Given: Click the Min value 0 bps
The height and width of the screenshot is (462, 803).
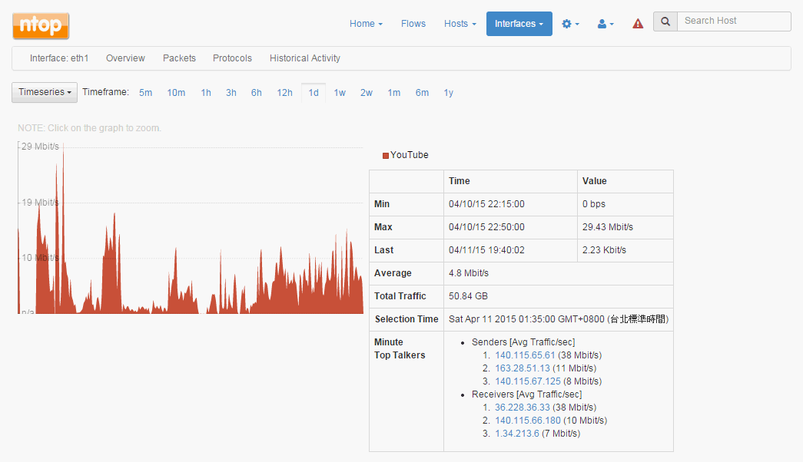Looking at the screenshot, I should click(593, 204).
